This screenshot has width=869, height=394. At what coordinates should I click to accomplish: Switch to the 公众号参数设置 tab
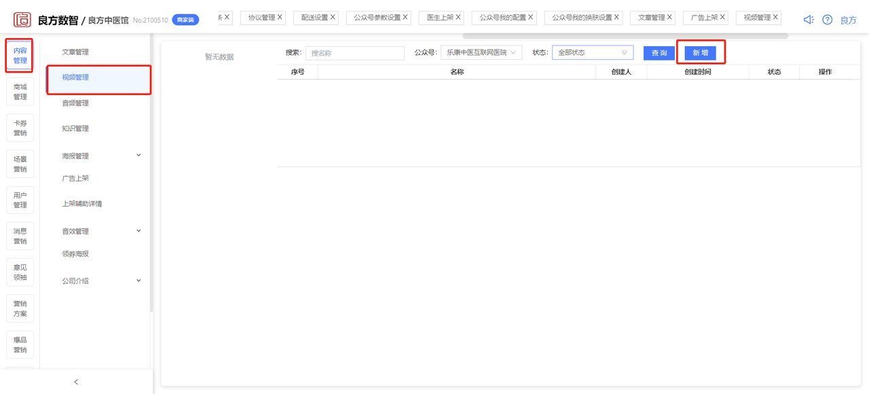tap(377, 18)
